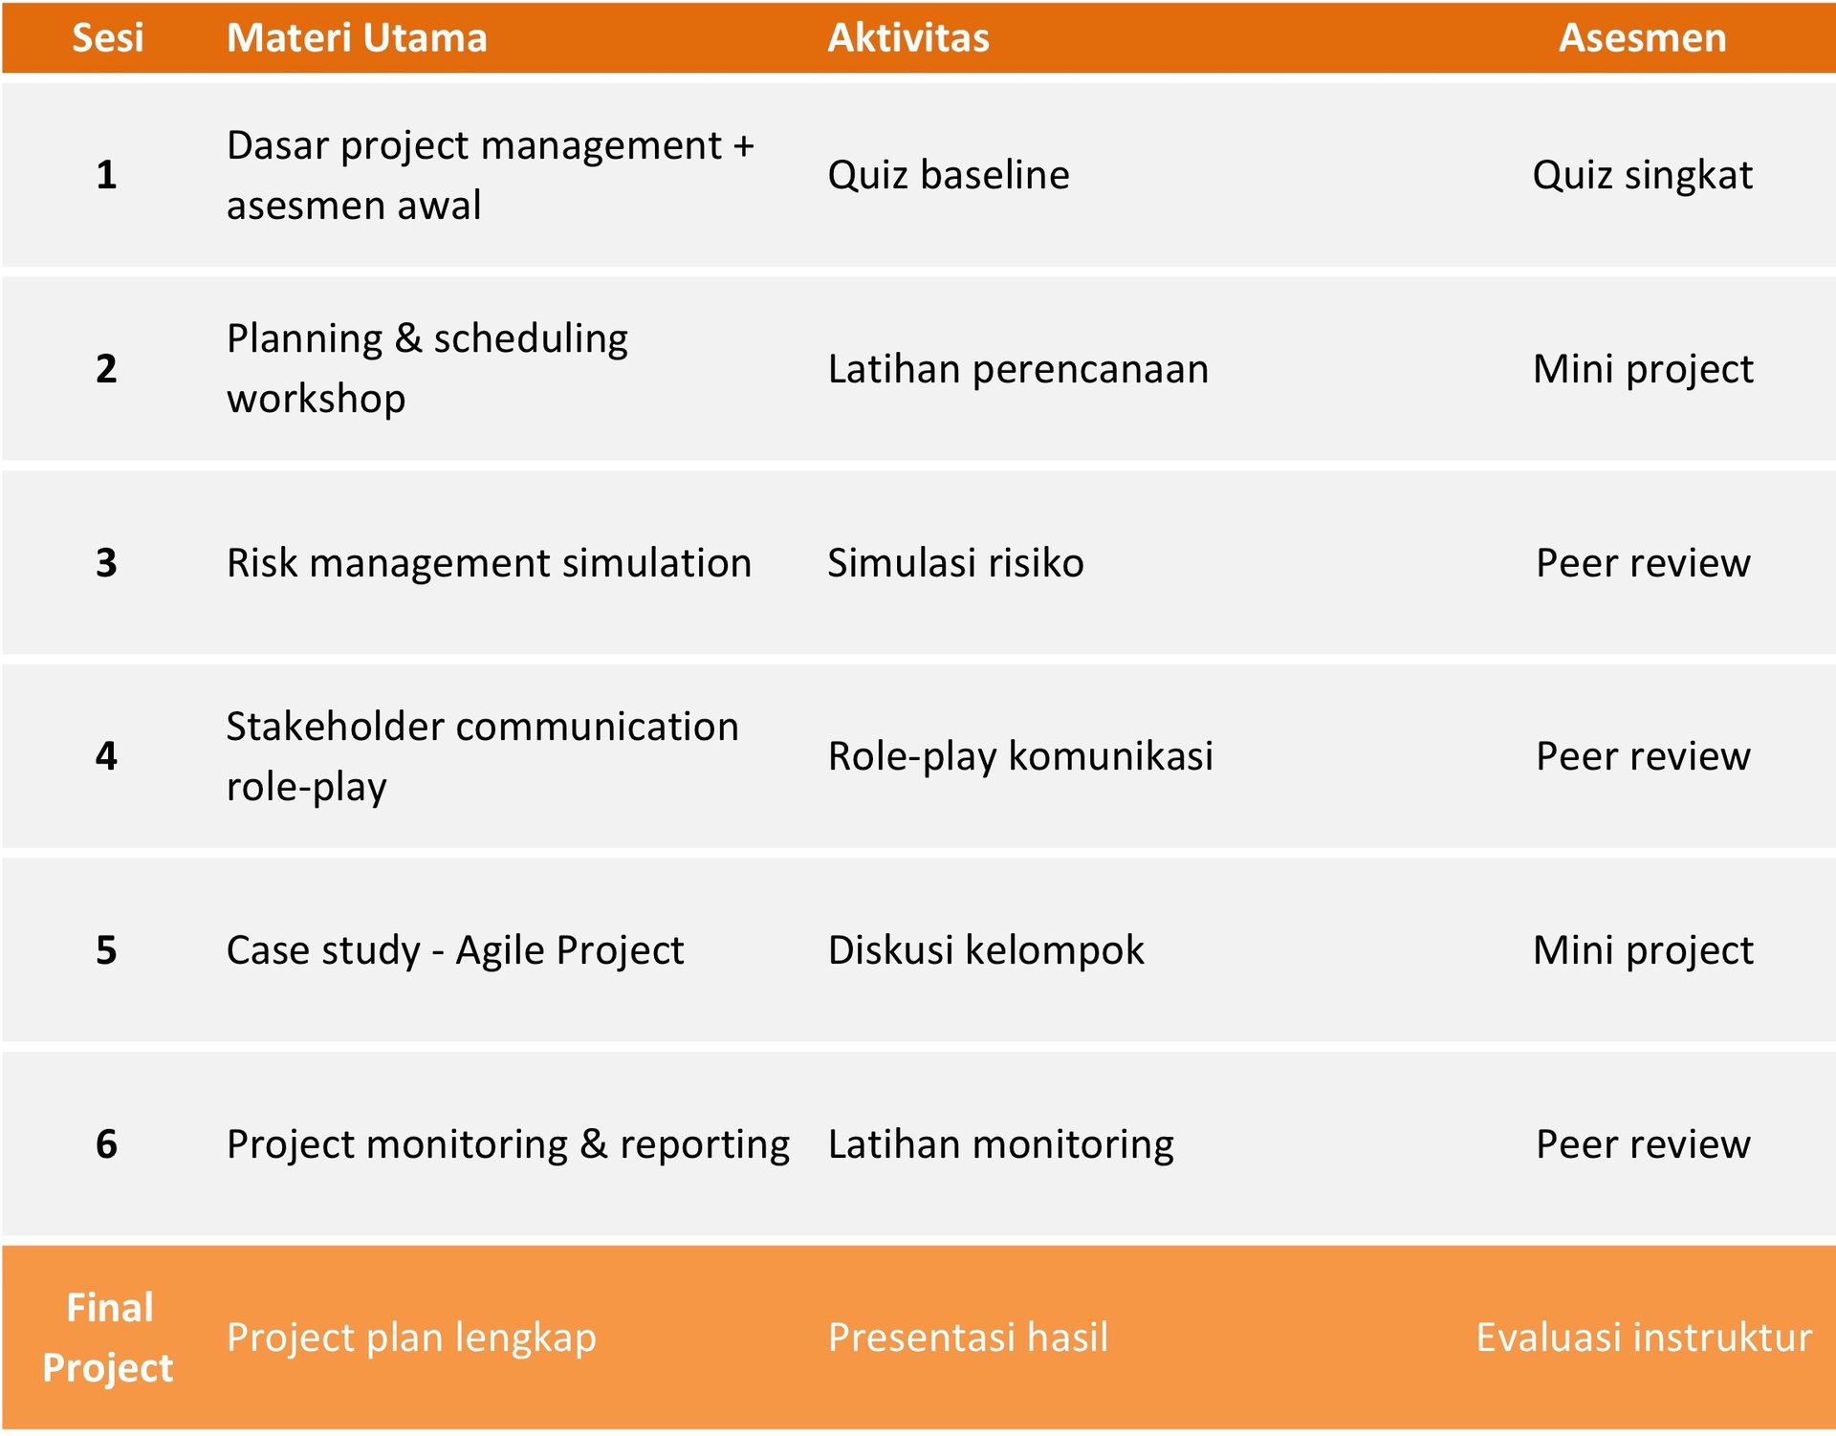Click the Aktivitas column header
The width and height of the screenshot is (1836, 1436).
click(907, 38)
